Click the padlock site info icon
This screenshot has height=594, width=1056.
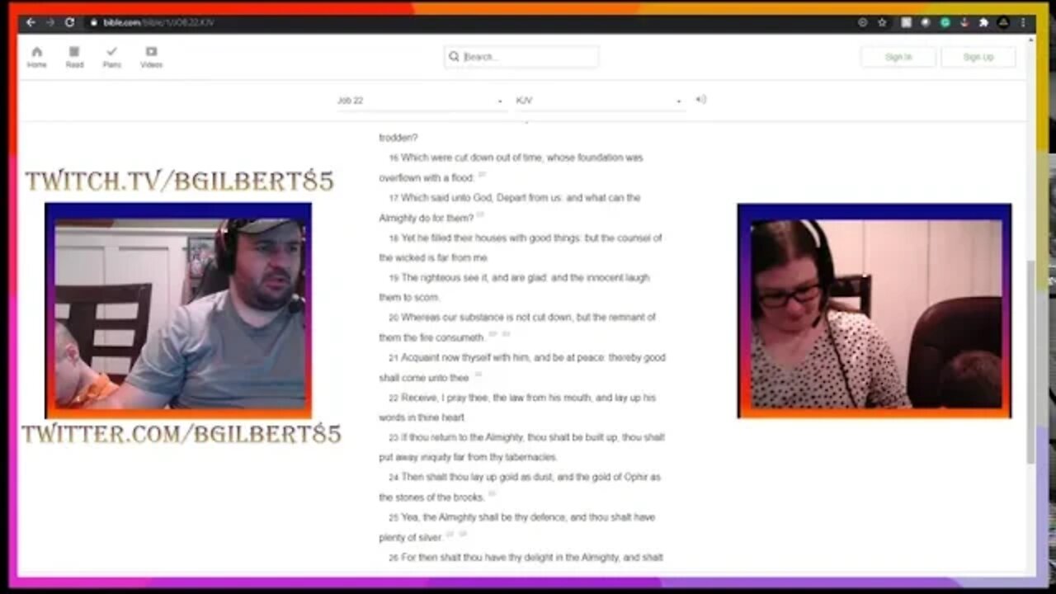click(x=94, y=22)
